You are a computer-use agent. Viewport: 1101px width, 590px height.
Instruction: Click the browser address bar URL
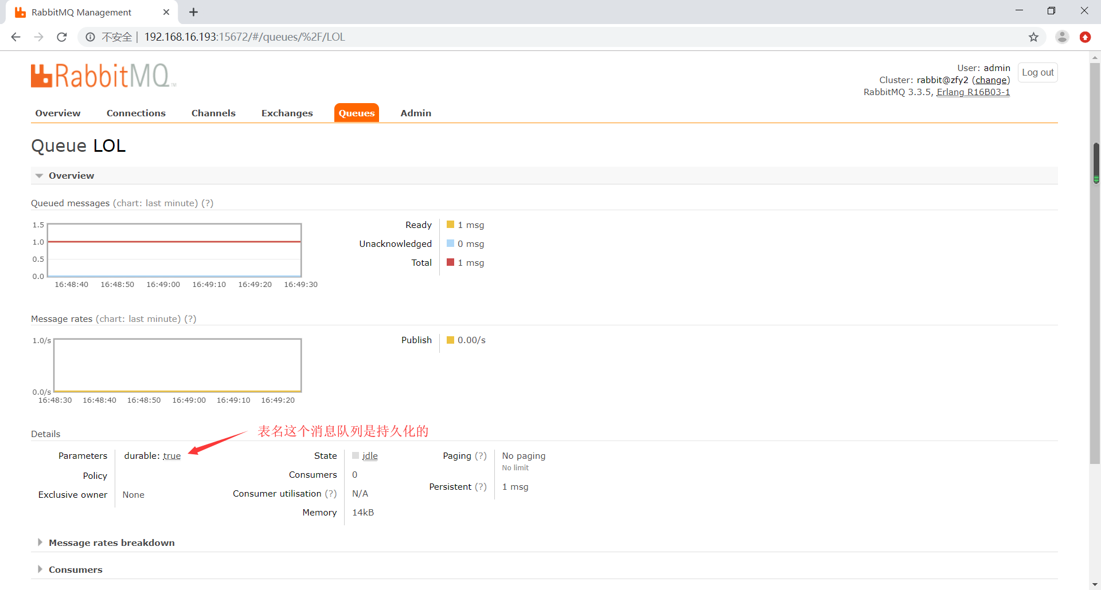point(244,37)
